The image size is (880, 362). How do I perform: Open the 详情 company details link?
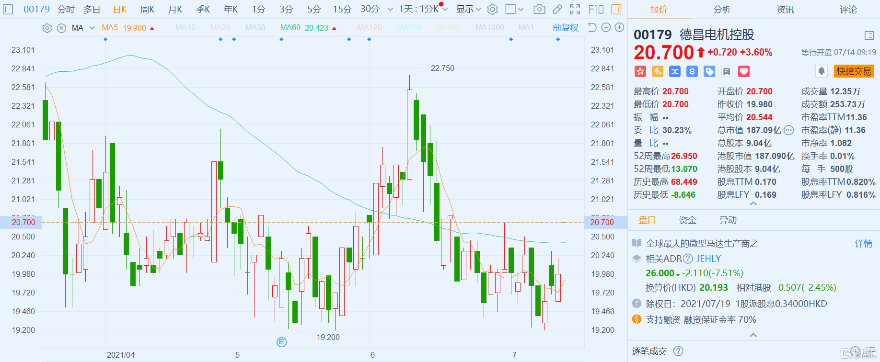(x=863, y=244)
